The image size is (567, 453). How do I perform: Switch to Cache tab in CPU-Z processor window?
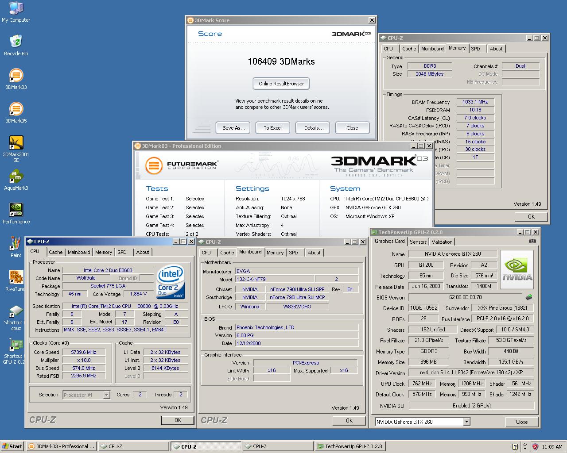click(x=55, y=252)
